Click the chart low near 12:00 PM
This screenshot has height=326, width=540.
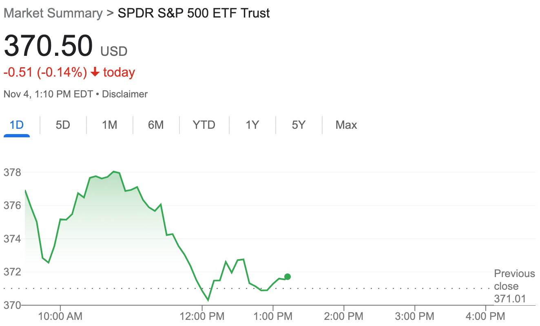(208, 300)
